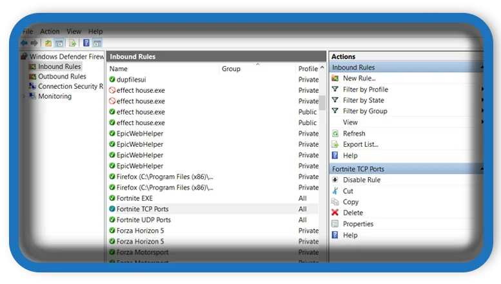The image size is (501, 284).
Task: Open the View submenu in Actions
Action: coord(350,122)
